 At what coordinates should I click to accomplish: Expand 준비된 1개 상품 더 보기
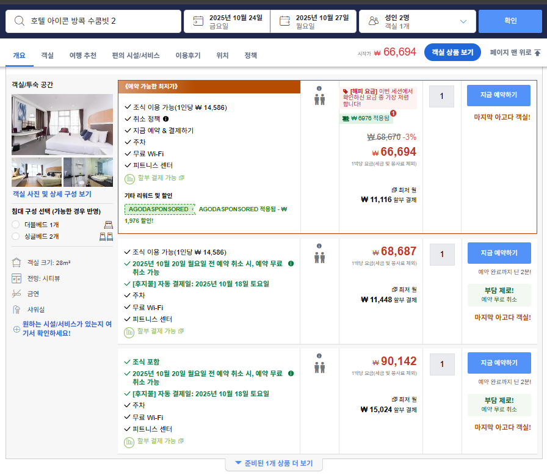pyautogui.click(x=273, y=463)
